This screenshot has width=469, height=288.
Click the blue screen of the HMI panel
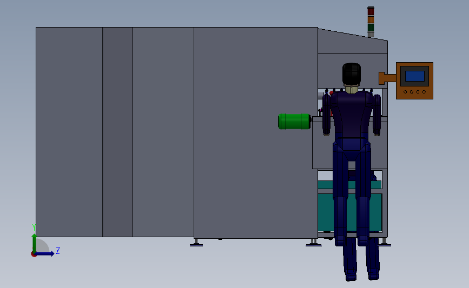click(x=414, y=76)
